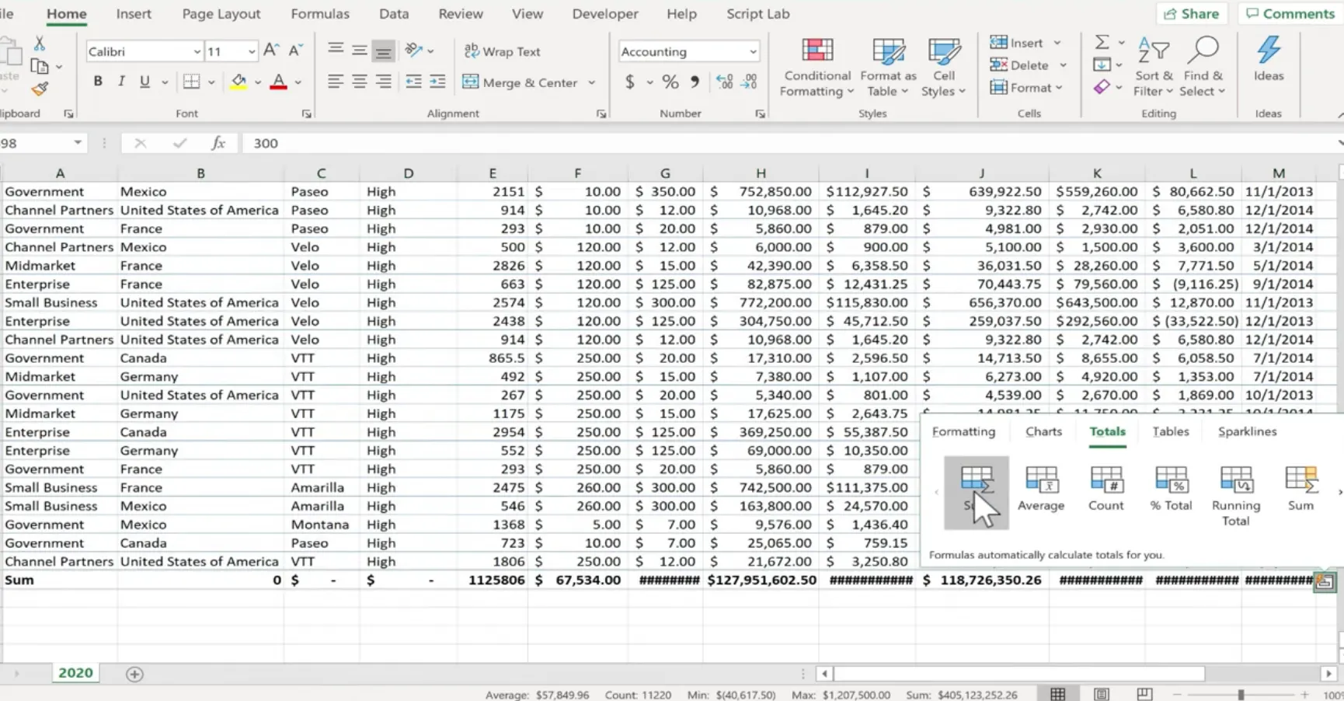Open Cell Styles gallery
1344x701 pixels.
click(x=943, y=68)
